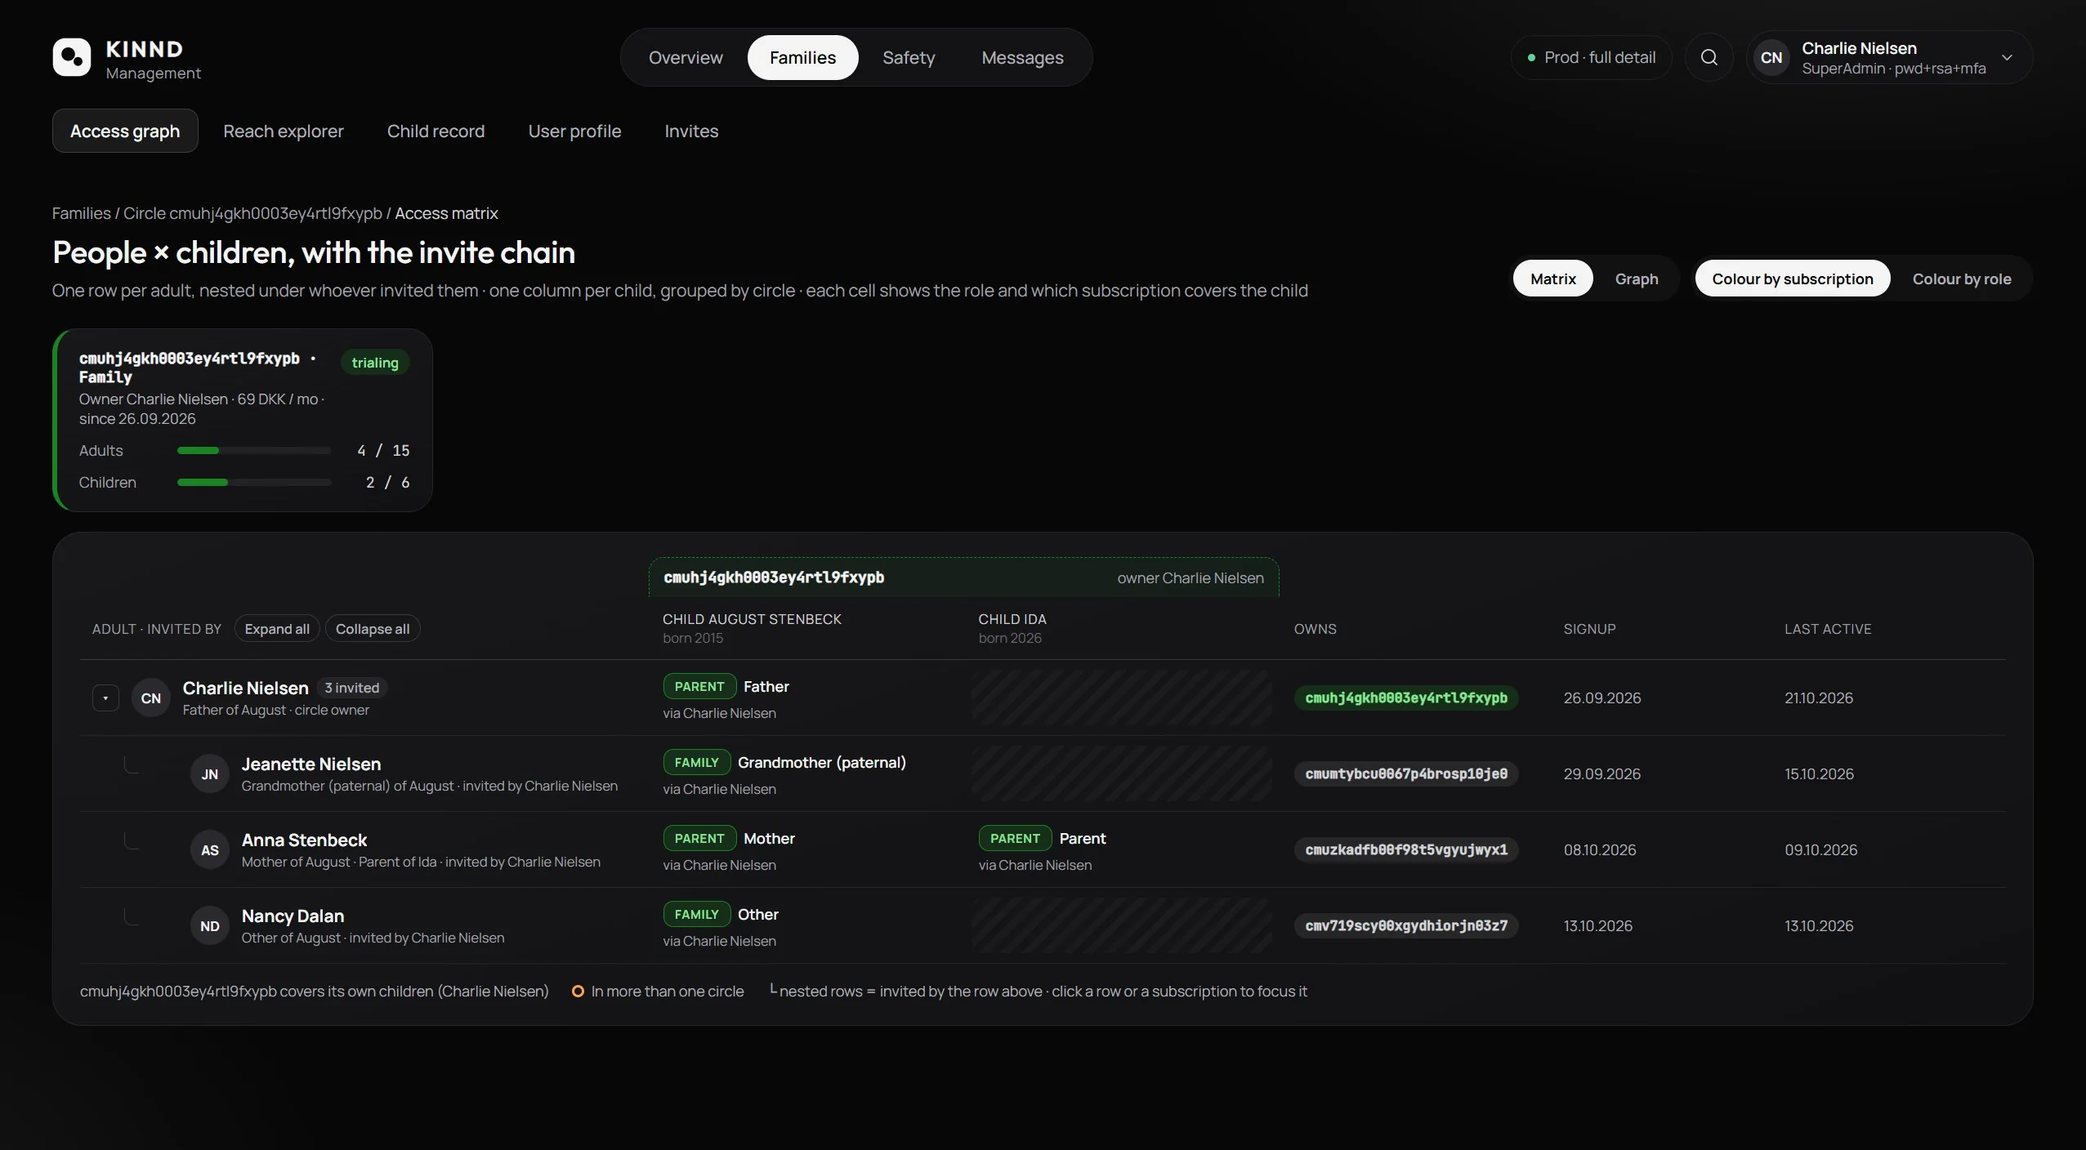The height and width of the screenshot is (1150, 2086).
Task: Open the Messages tab
Action: pyautogui.click(x=1022, y=57)
